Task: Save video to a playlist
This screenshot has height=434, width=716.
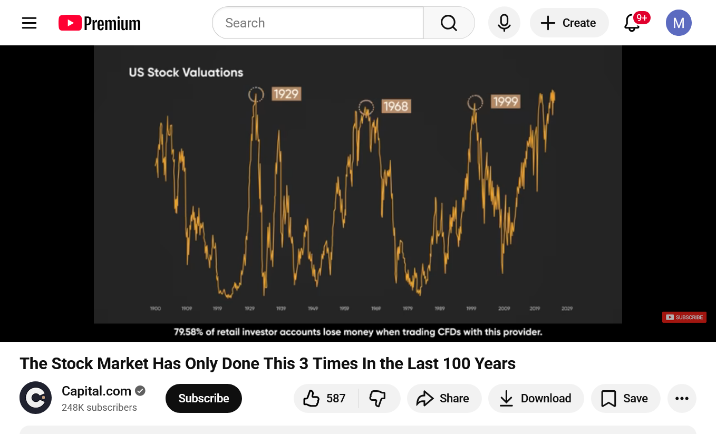Action: [625, 398]
